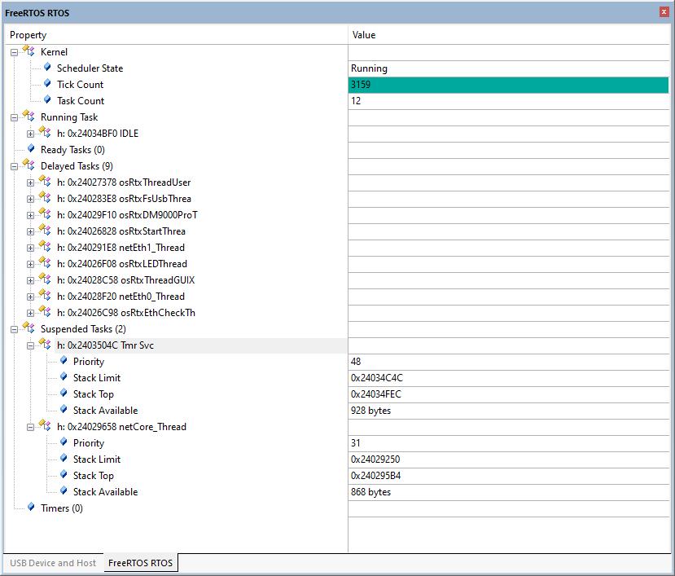Click the Task Count property icon
675x576 pixels.
(47, 100)
